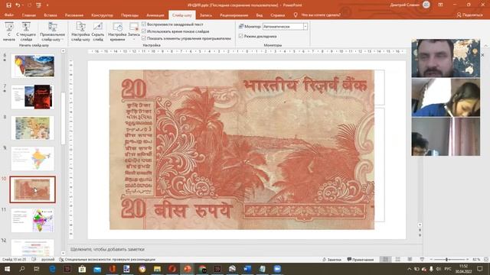The image size is (490, 275).
Task: Start show from current slide icon
Action: click(x=26, y=27)
